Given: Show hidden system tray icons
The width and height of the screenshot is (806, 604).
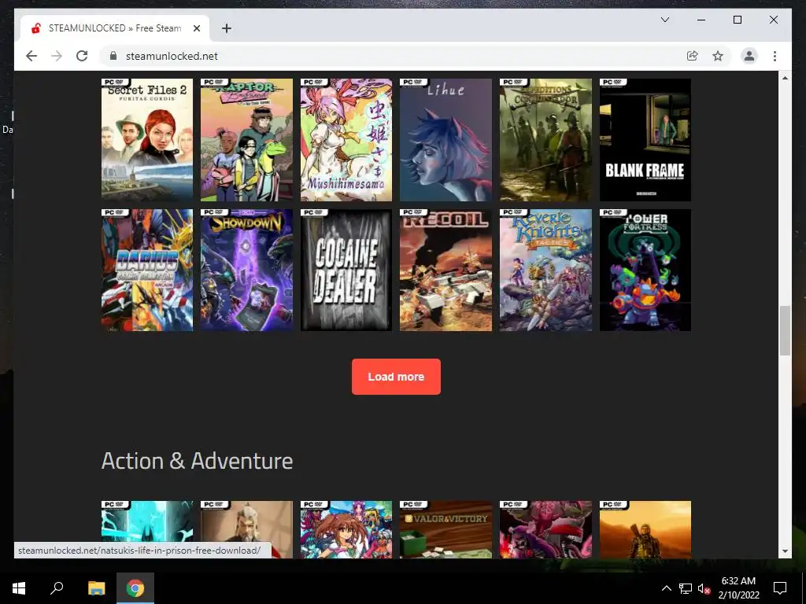Looking at the screenshot, I should pyautogui.click(x=666, y=588).
